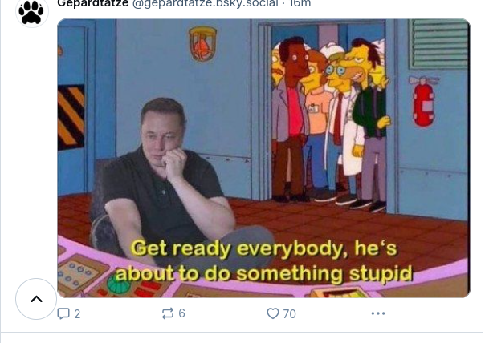Image resolution: width=485 pixels, height=343 pixels.
Task: Click the scroll-to-top chevron circle button
Action: tap(36, 299)
